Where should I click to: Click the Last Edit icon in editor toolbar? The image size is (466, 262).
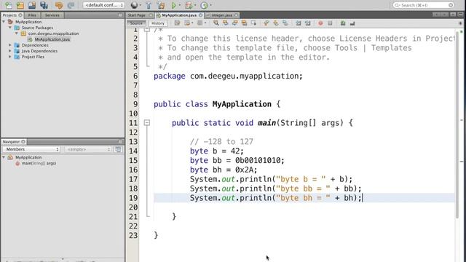tap(178, 23)
